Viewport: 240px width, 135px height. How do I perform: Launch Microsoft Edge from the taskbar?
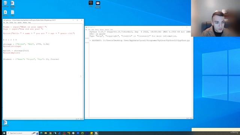(x=41, y=133)
